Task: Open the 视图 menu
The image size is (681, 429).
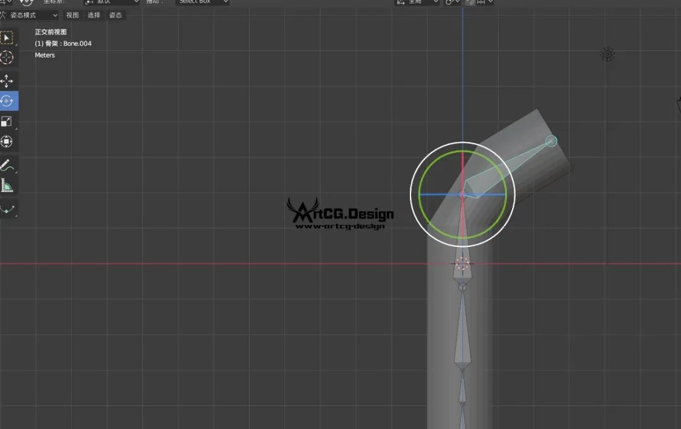Action: coord(73,15)
